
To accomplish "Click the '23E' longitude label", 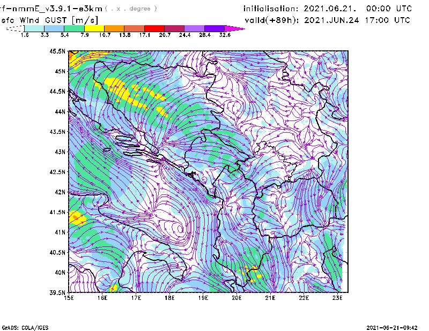I will (x=337, y=298).
